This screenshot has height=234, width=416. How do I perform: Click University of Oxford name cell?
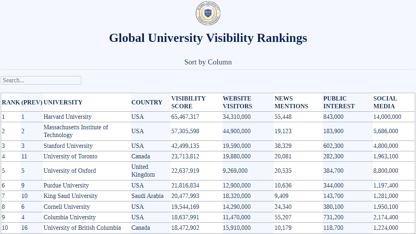tap(69, 171)
